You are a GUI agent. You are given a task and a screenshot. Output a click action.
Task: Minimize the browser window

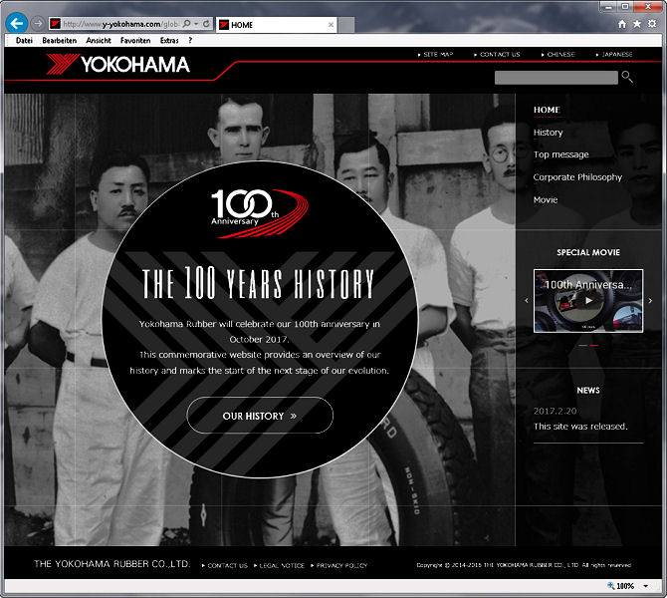click(608, 6)
